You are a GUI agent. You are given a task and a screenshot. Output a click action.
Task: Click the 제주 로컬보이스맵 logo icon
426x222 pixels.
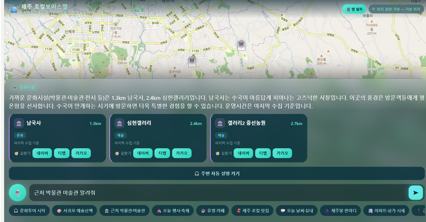(x=14, y=10)
